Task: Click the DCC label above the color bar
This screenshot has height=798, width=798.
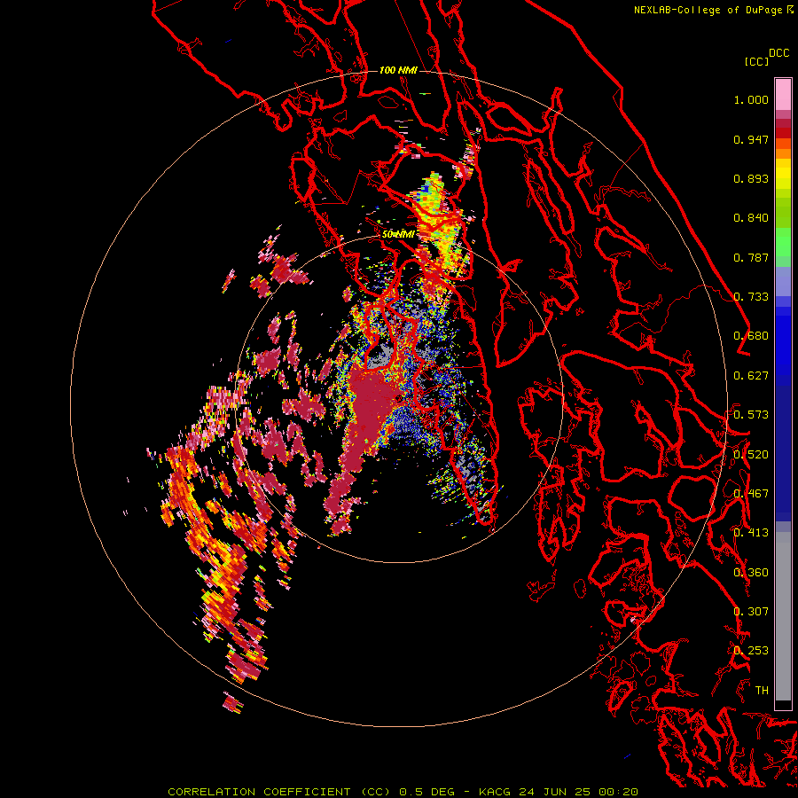Action: tap(779, 53)
